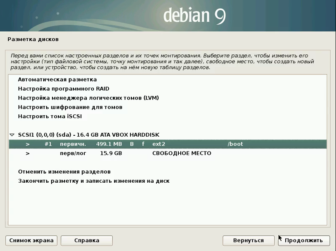This screenshot has width=336, height=251.
Task: Select Настроить шифрование для томов
Action: [70, 107]
